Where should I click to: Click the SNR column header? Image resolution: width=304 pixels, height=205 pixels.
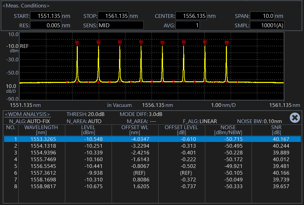[x=276, y=129]
